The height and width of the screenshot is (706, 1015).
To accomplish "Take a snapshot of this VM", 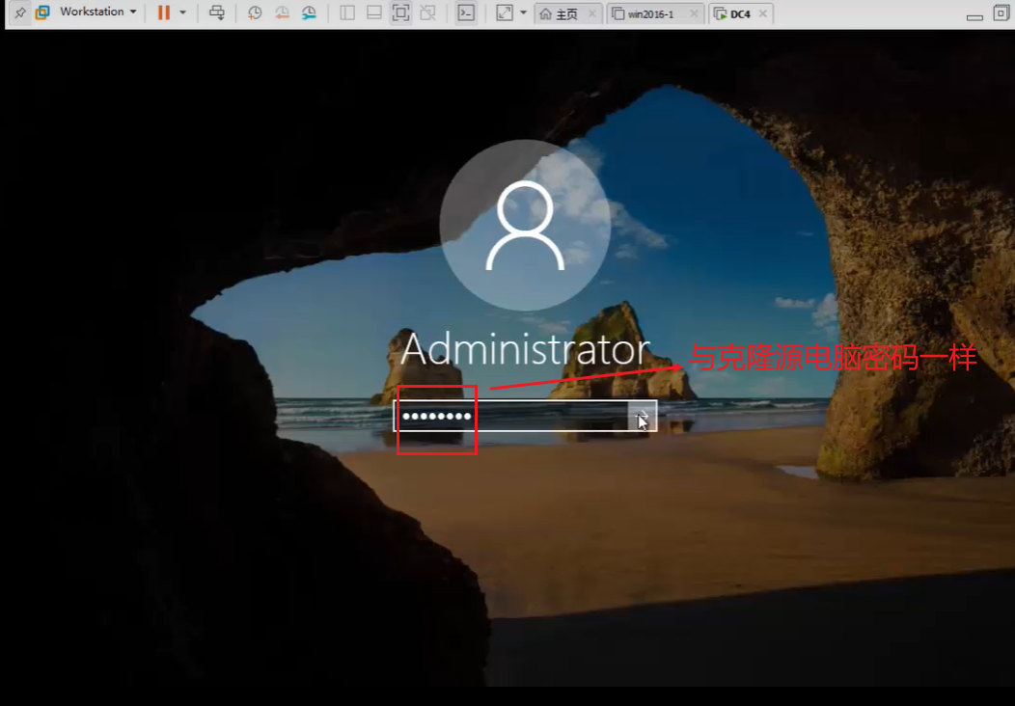I will (255, 13).
